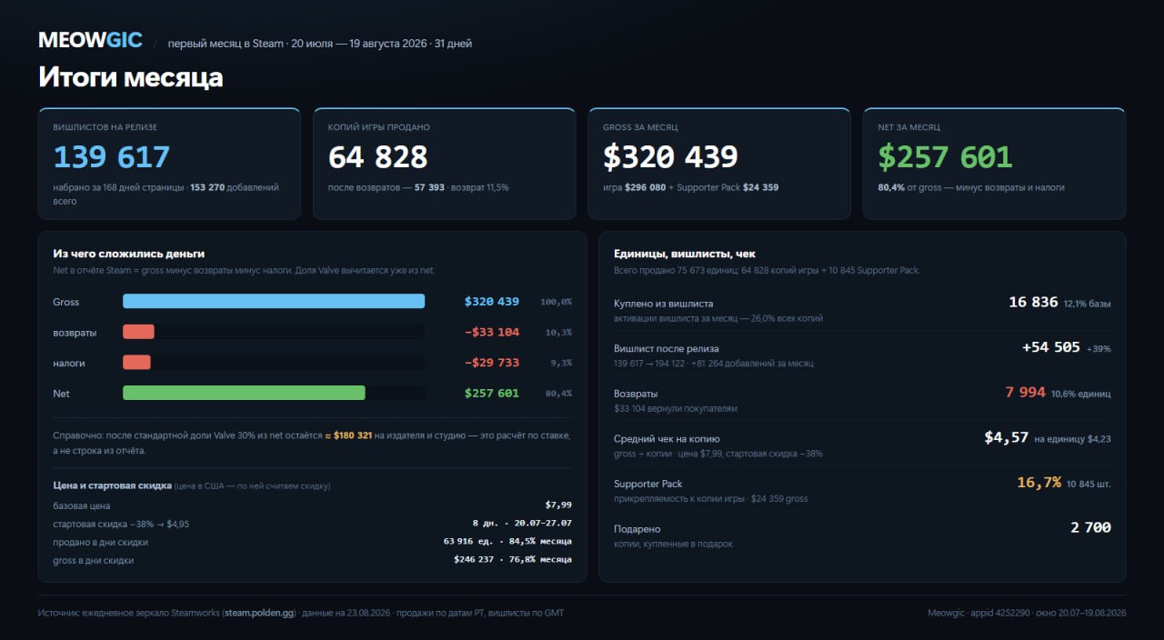
Task: Click the red "возвраты" bar
Action: (x=138, y=332)
